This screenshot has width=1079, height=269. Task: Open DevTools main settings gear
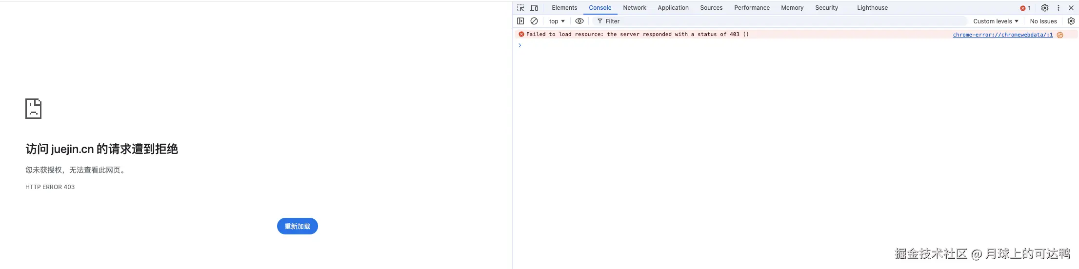pyautogui.click(x=1044, y=8)
